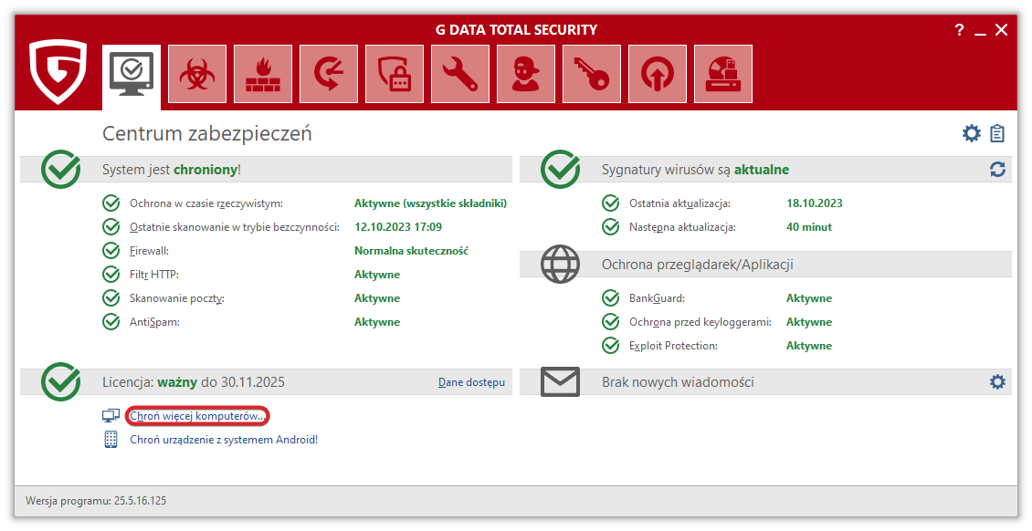This screenshot has height=531, width=1032.
Task: Click Ochrona przeglądarek/Aplikacji header
Action: click(x=697, y=265)
